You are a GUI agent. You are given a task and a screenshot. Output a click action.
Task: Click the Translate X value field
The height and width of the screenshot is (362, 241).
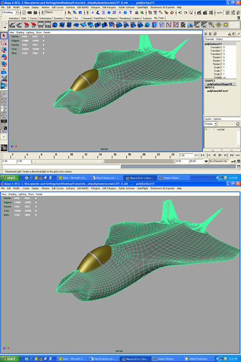229,47
